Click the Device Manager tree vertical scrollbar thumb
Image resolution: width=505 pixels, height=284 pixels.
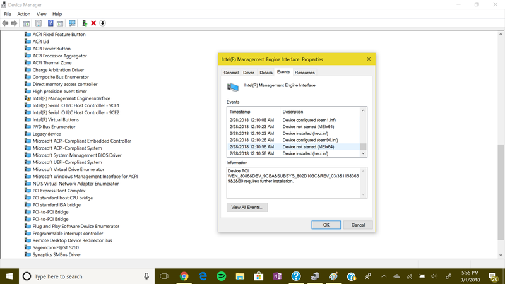point(501,192)
